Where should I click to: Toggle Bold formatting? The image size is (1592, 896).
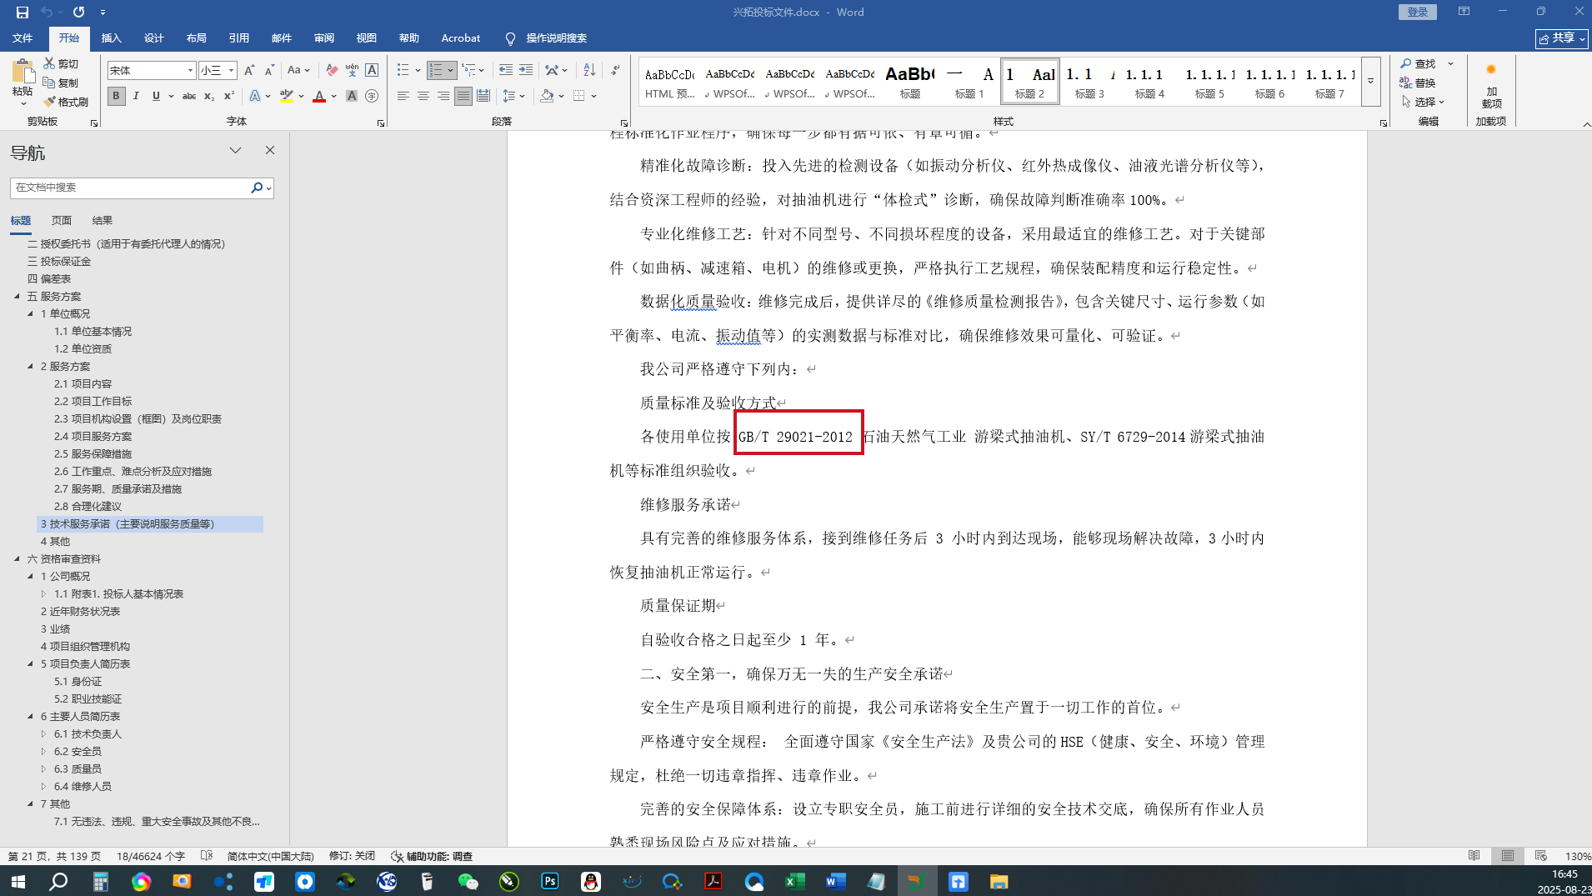116,97
